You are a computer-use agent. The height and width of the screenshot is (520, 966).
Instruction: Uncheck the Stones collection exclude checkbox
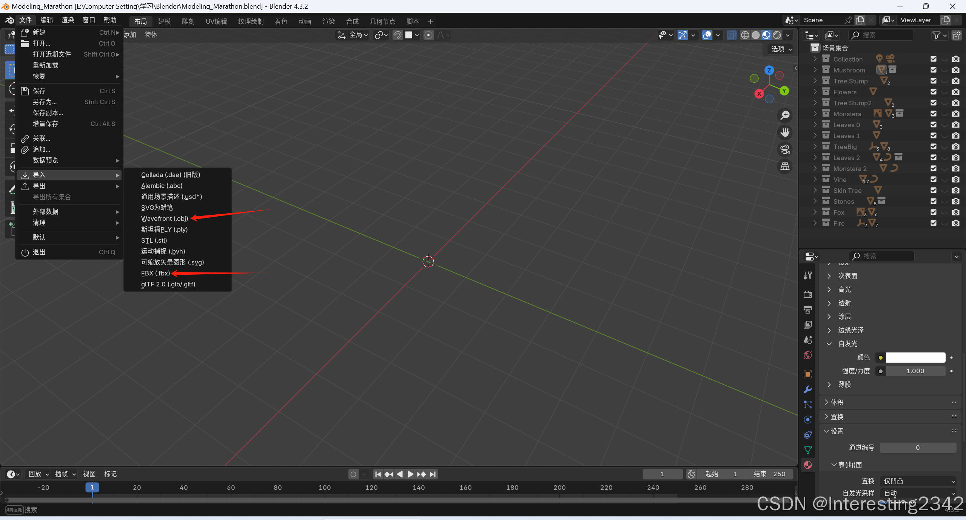933,202
